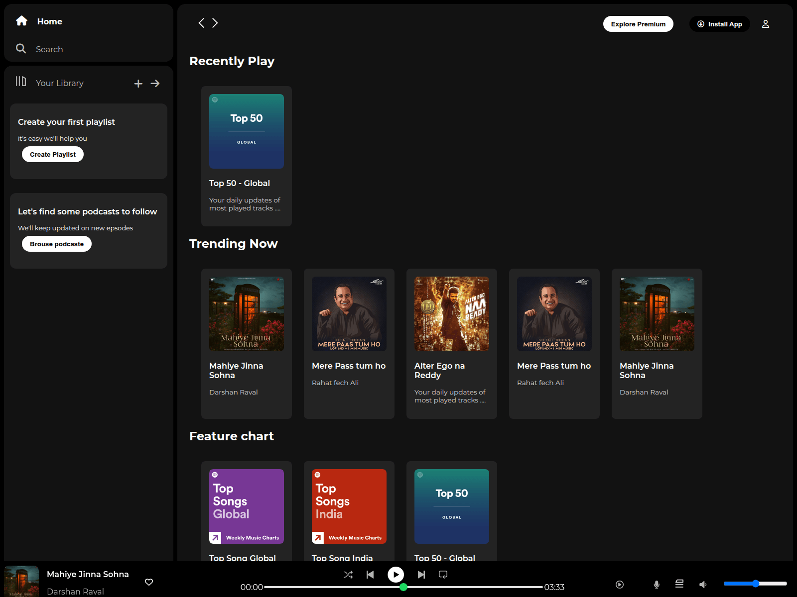Click the song progress bar
Image resolution: width=797 pixels, height=597 pixels.
(x=403, y=587)
